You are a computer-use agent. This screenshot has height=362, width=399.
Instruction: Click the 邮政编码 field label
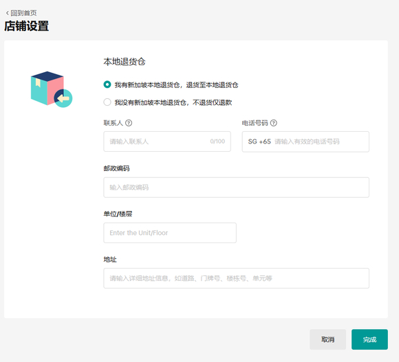click(116, 168)
